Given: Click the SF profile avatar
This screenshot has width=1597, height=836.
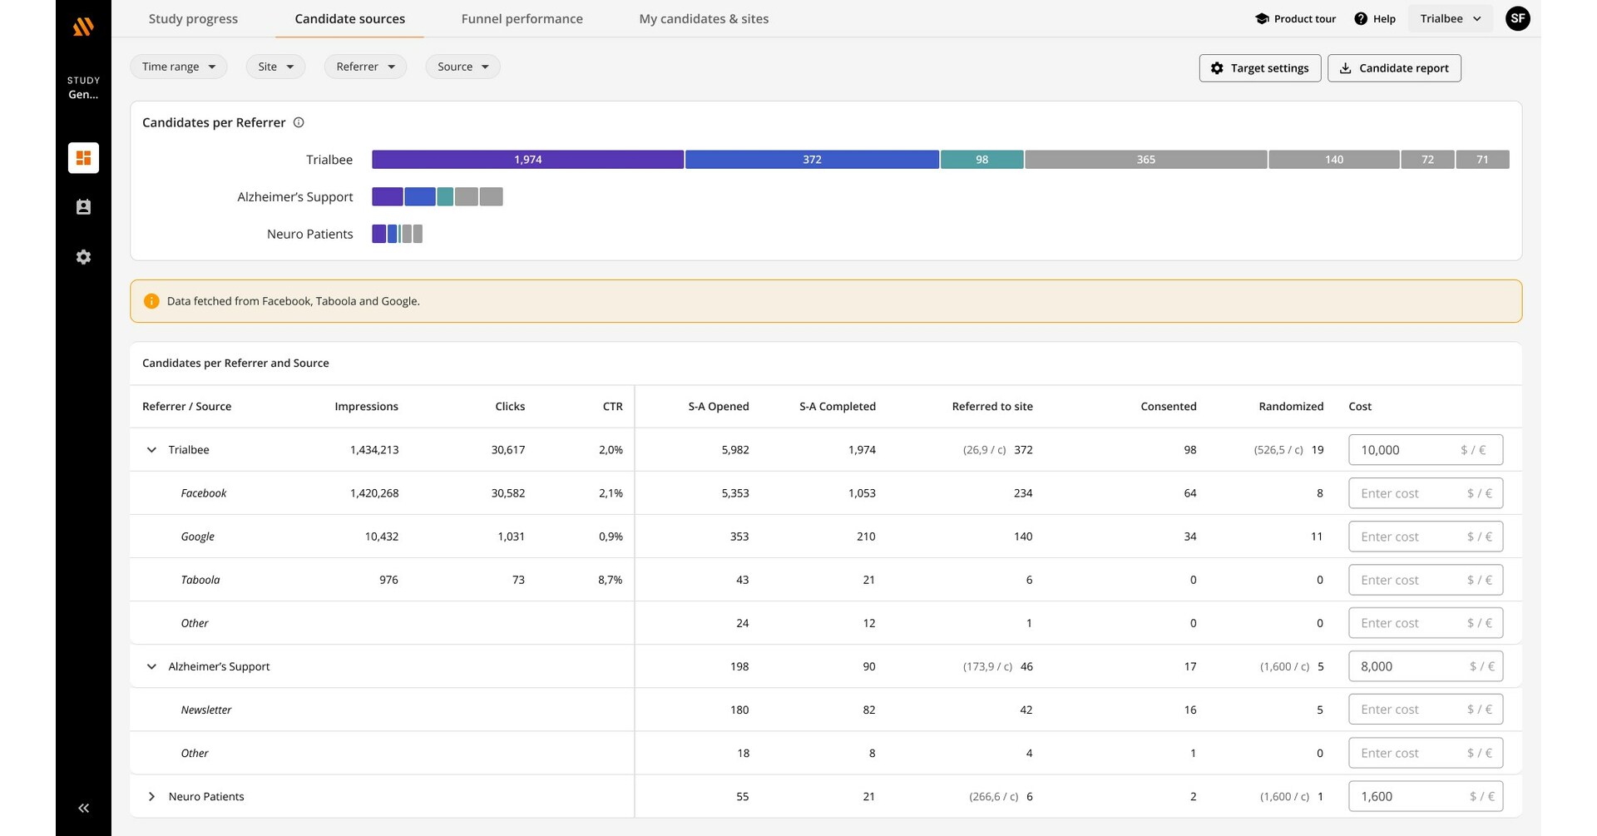Looking at the screenshot, I should [1518, 17].
